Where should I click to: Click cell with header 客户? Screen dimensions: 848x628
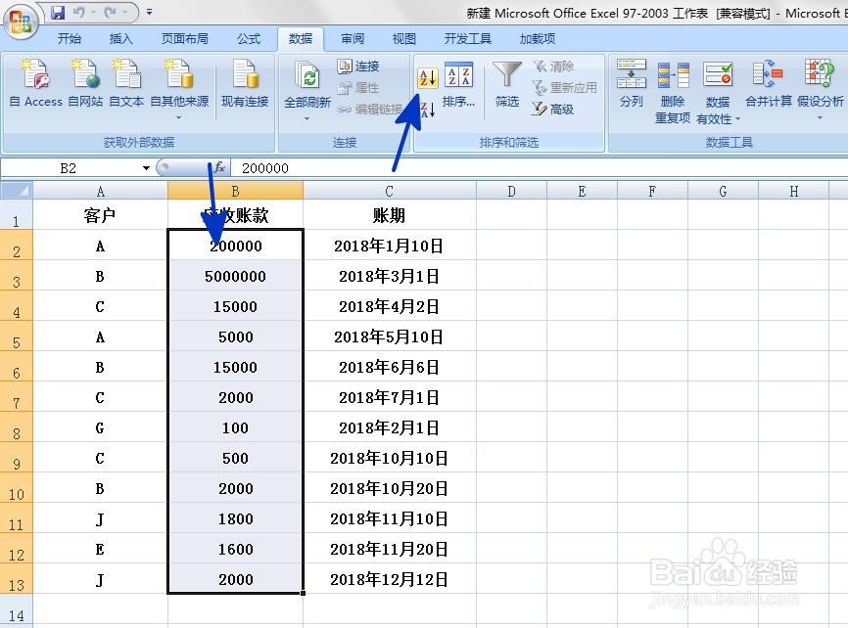[100, 215]
